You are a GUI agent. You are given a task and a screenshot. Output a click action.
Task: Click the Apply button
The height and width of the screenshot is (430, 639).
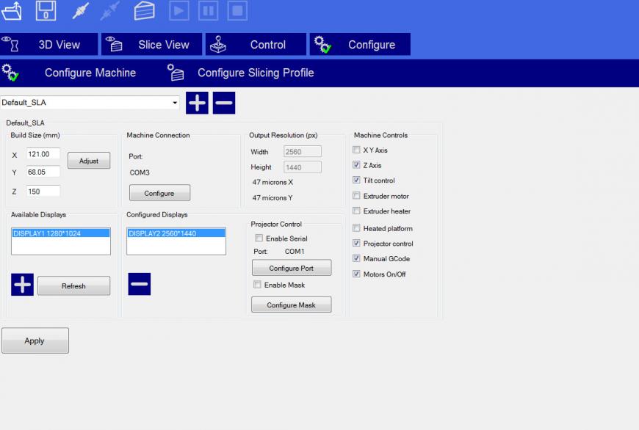[x=35, y=340]
